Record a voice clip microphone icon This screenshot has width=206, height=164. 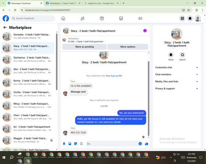[x=64, y=143]
